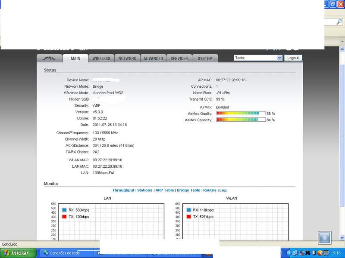Switch to the MAIN tab
This screenshot has height=258, width=345.
tap(75, 58)
